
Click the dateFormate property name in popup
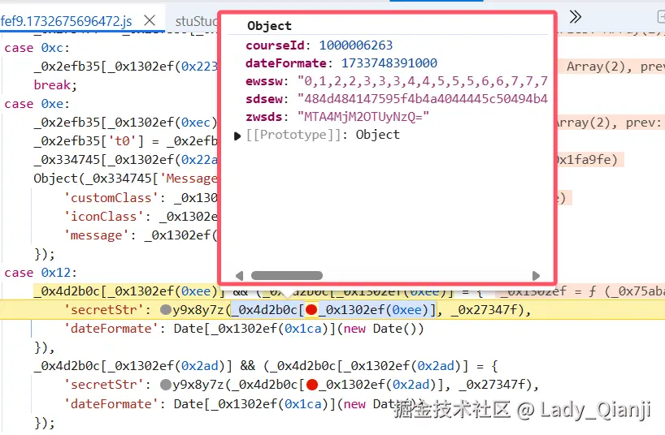click(x=286, y=63)
